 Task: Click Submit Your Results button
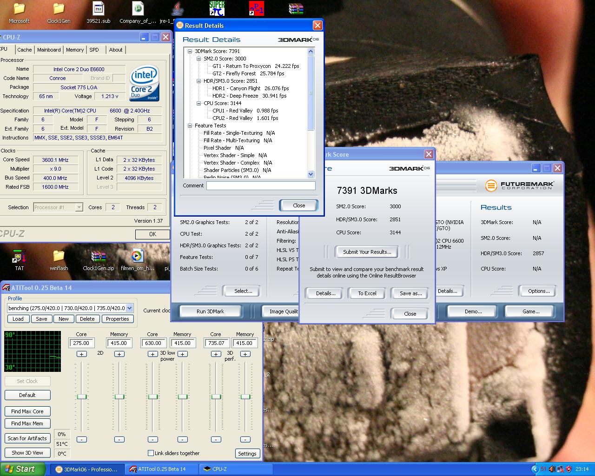coord(367,252)
